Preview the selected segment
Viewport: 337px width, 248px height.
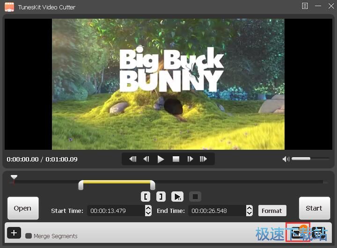177,197
